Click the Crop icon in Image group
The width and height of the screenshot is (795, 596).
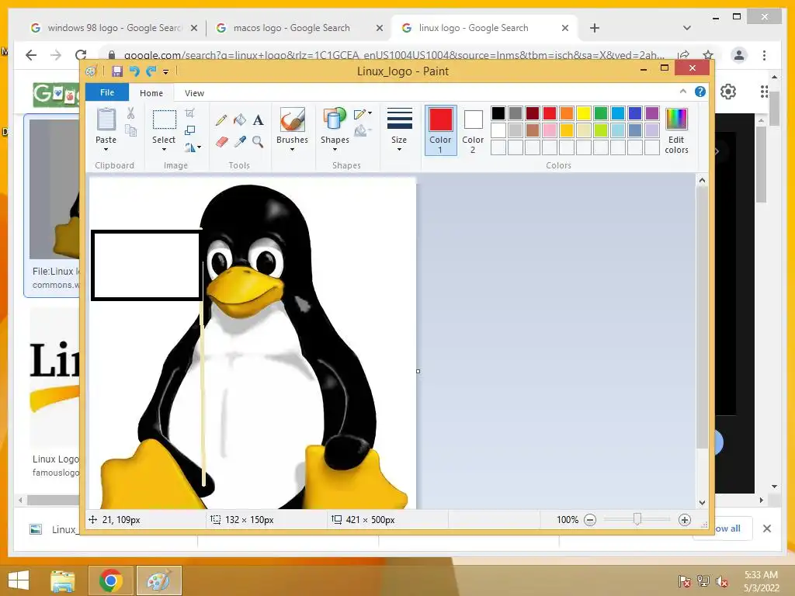click(x=189, y=113)
